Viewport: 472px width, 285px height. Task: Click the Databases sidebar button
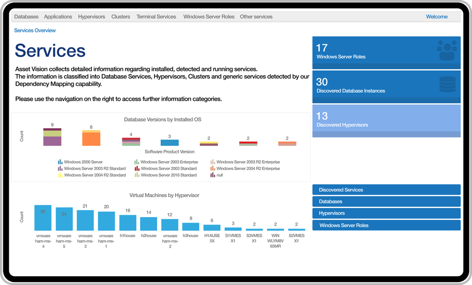coord(386,201)
